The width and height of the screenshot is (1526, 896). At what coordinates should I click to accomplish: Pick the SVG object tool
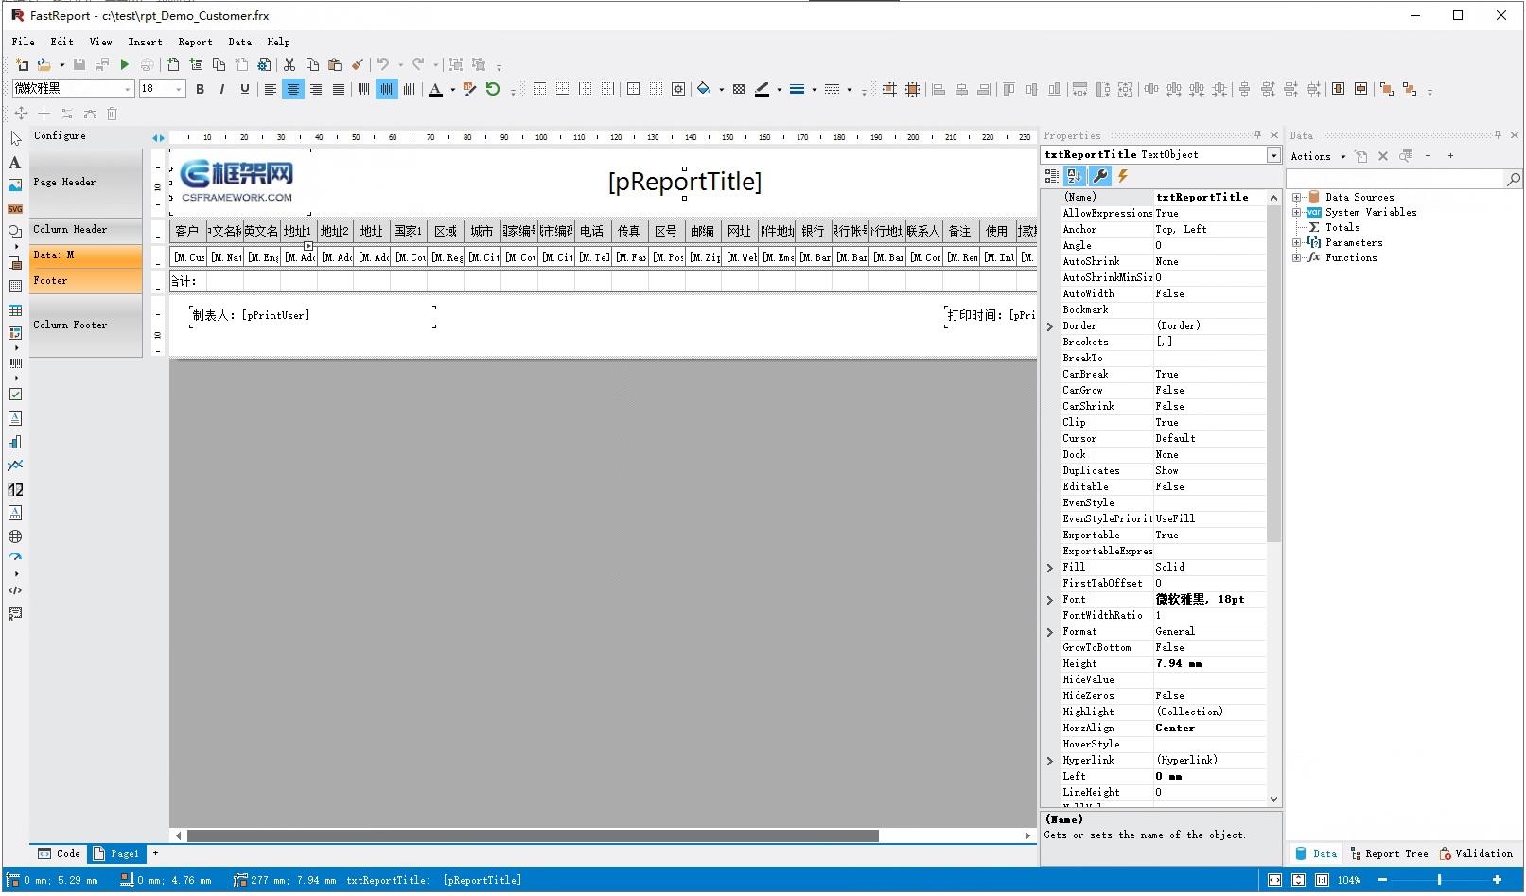(15, 209)
